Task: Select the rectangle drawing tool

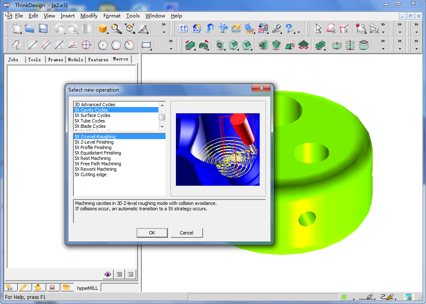Action: [146, 45]
